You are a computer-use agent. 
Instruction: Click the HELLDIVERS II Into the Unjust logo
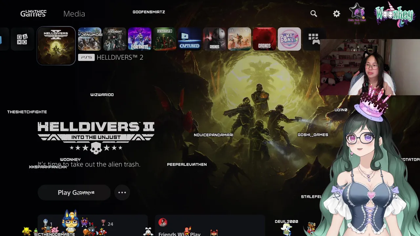(x=96, y=138)
